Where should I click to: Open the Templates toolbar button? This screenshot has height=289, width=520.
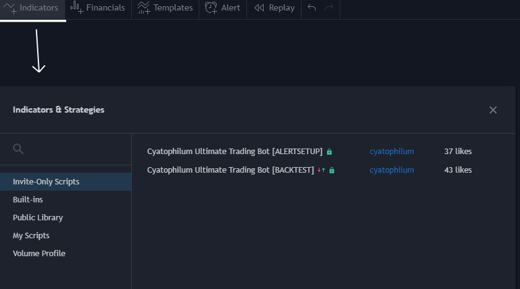(165, 8)
